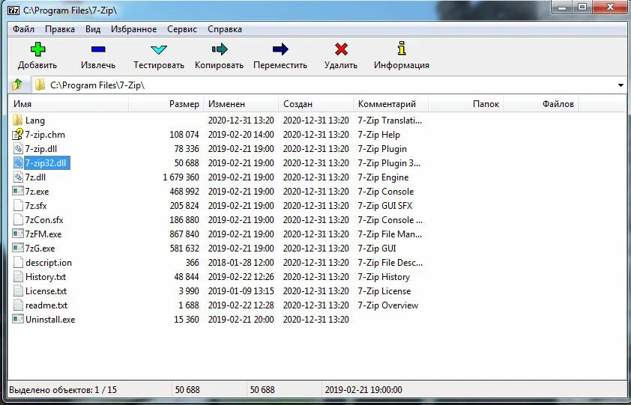Click the blue minus Извлечь icon
The image size is (631, 405).
(98, 49)
